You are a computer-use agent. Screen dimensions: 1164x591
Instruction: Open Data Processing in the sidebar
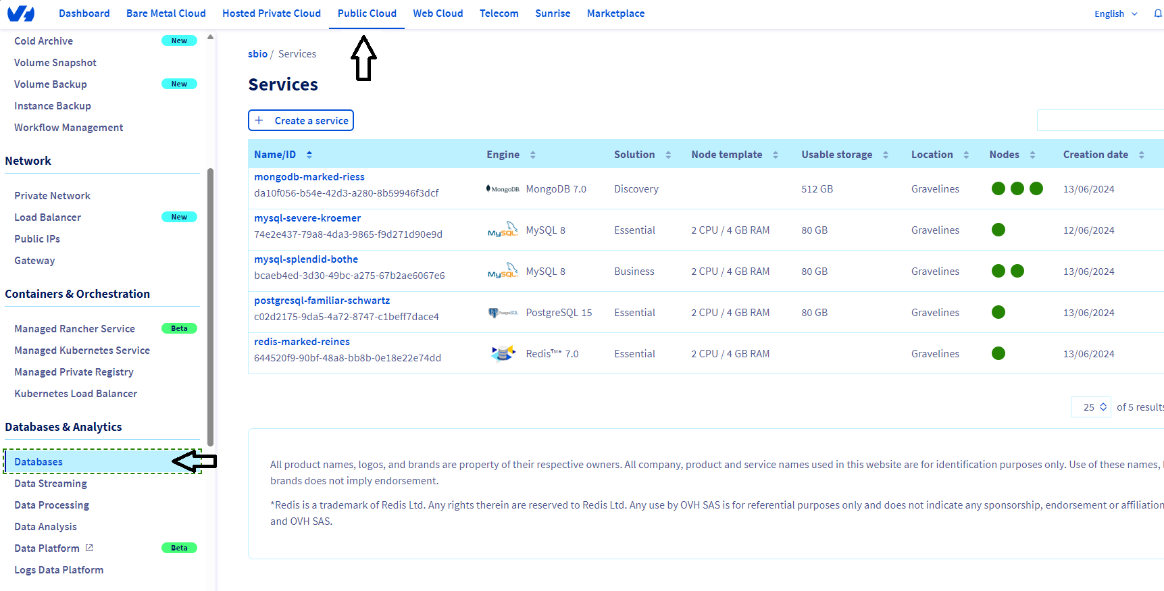click(x=51, y=505)
